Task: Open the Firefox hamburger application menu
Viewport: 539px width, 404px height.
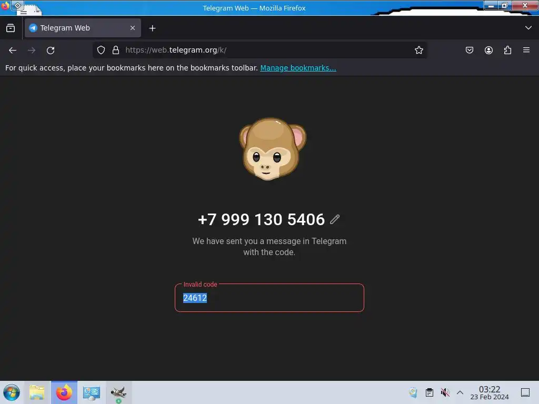Action: pos(526,50)
